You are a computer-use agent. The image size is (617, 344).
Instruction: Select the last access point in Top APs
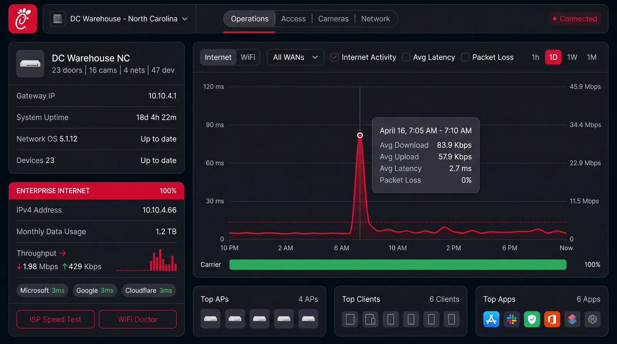pyautogui.click(x=308, y=319)
